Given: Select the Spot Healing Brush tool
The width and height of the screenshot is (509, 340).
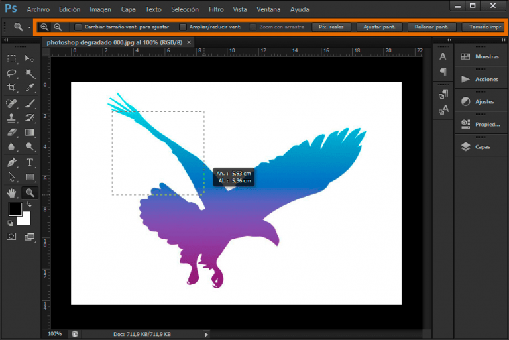Looking at the screenshot, I should click(11, 103).
